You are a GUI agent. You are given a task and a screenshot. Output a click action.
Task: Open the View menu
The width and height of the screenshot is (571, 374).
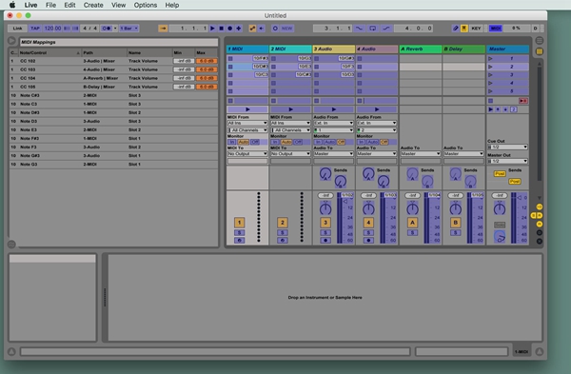[x=118, y=5]
